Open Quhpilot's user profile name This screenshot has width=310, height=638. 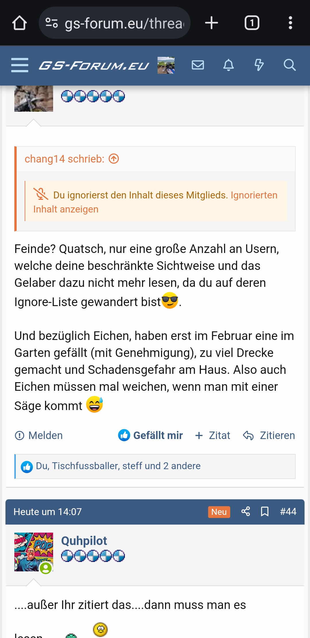(84, 541)
